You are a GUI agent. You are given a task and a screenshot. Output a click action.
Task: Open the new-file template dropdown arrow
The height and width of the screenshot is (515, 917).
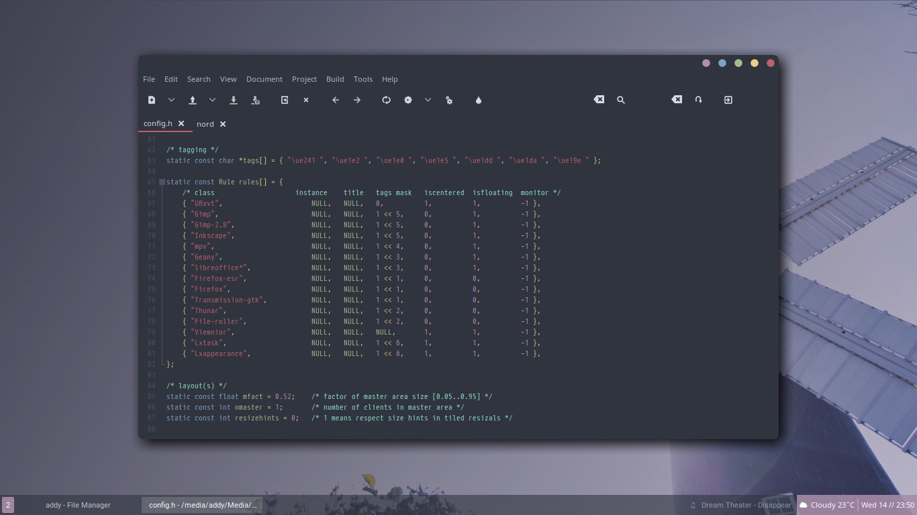coord(171,100)
